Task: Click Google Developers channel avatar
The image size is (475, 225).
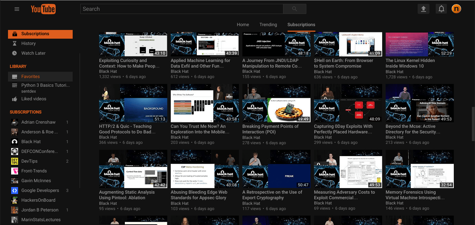Action: [15, 191]
